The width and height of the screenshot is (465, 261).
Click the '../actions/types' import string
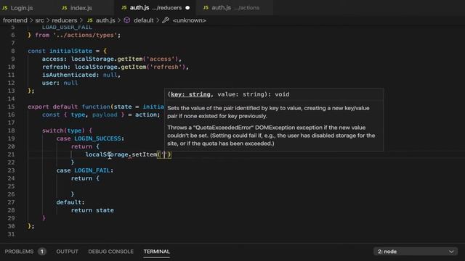[85, 36]
